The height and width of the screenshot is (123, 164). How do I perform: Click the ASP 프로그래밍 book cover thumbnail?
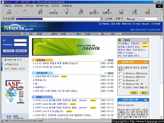pyautogui.click(x=15, y=92)
